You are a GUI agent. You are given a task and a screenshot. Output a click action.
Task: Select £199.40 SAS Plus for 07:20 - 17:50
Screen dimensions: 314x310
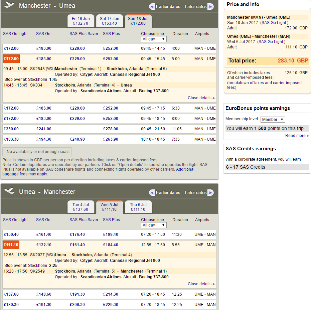point(111,234)
